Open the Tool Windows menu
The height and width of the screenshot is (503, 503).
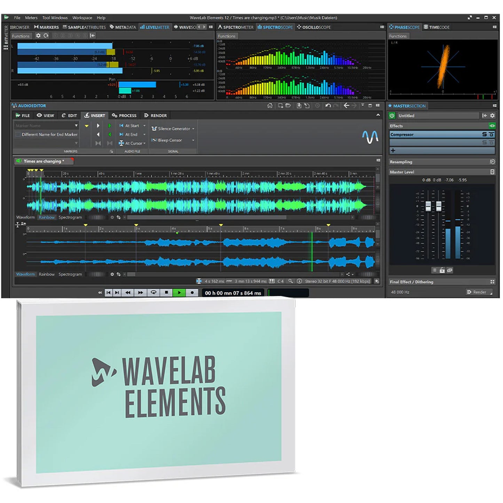[x=55, y=18]
